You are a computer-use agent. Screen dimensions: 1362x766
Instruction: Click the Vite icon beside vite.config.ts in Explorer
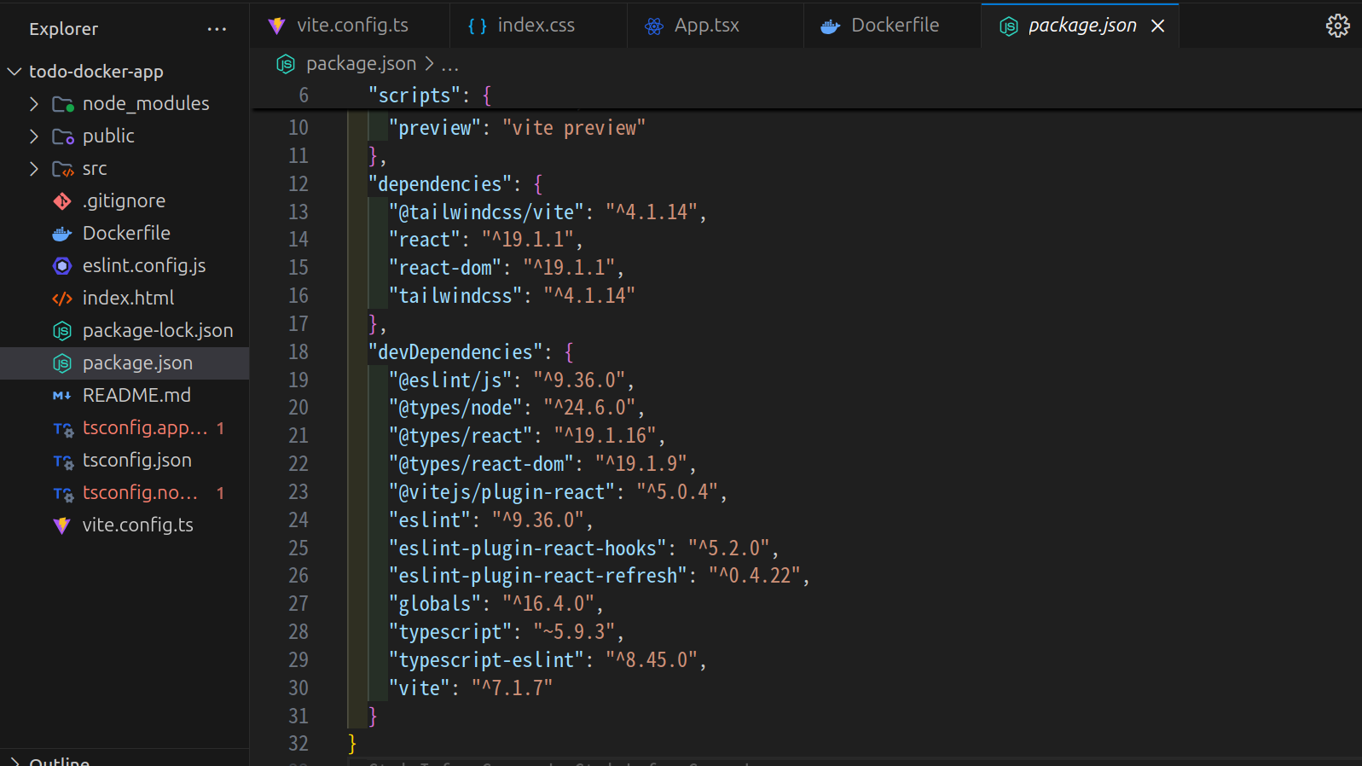click(x=62, y=525)
